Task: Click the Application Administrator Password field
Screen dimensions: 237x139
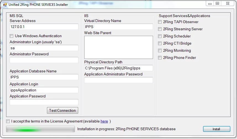Action: (118, 80)
